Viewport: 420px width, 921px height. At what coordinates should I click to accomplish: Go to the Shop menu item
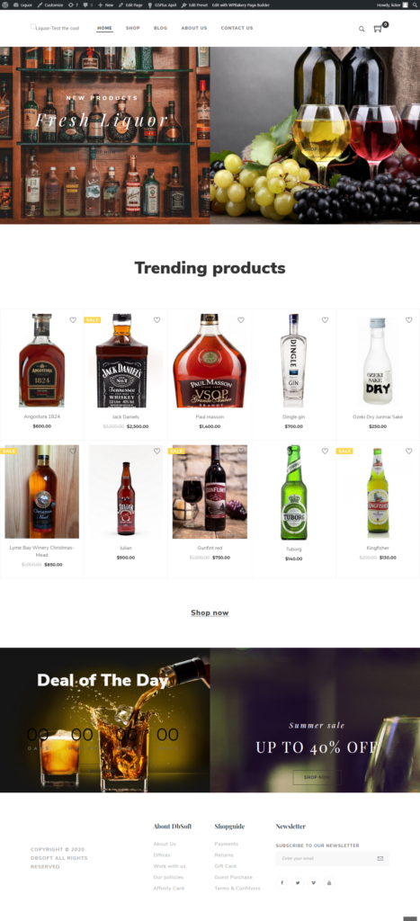tap(133, 28)
